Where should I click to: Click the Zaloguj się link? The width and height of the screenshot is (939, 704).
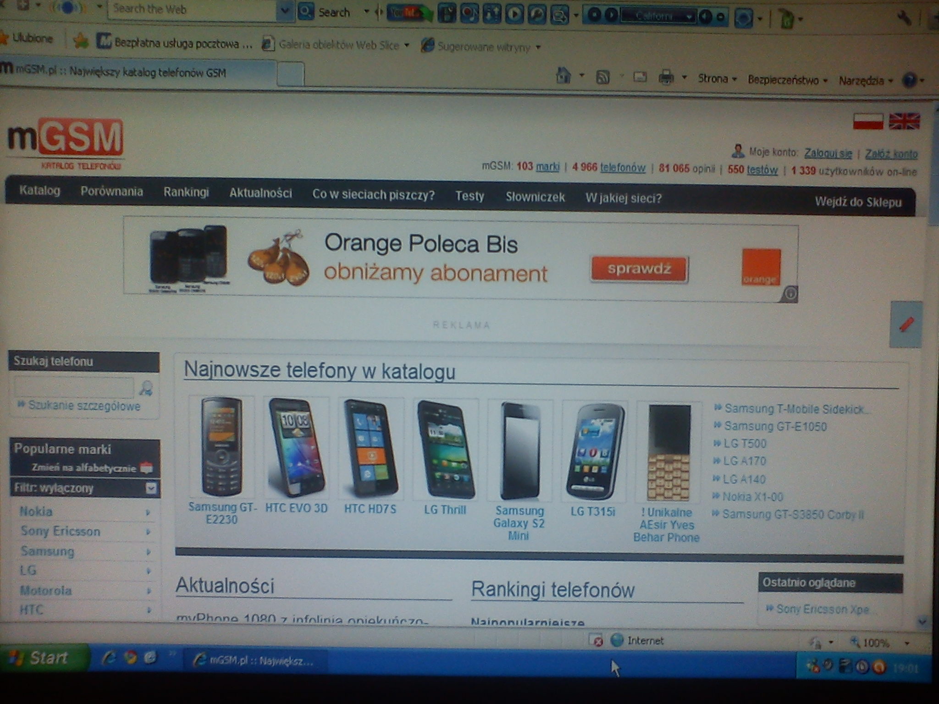point(828,154)
